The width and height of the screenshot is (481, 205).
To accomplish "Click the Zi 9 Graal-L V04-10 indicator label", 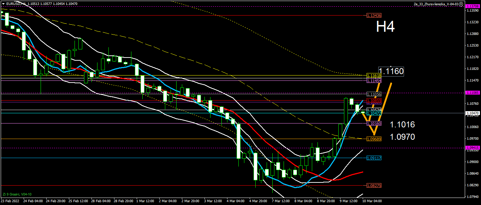I will click(17, 194).
